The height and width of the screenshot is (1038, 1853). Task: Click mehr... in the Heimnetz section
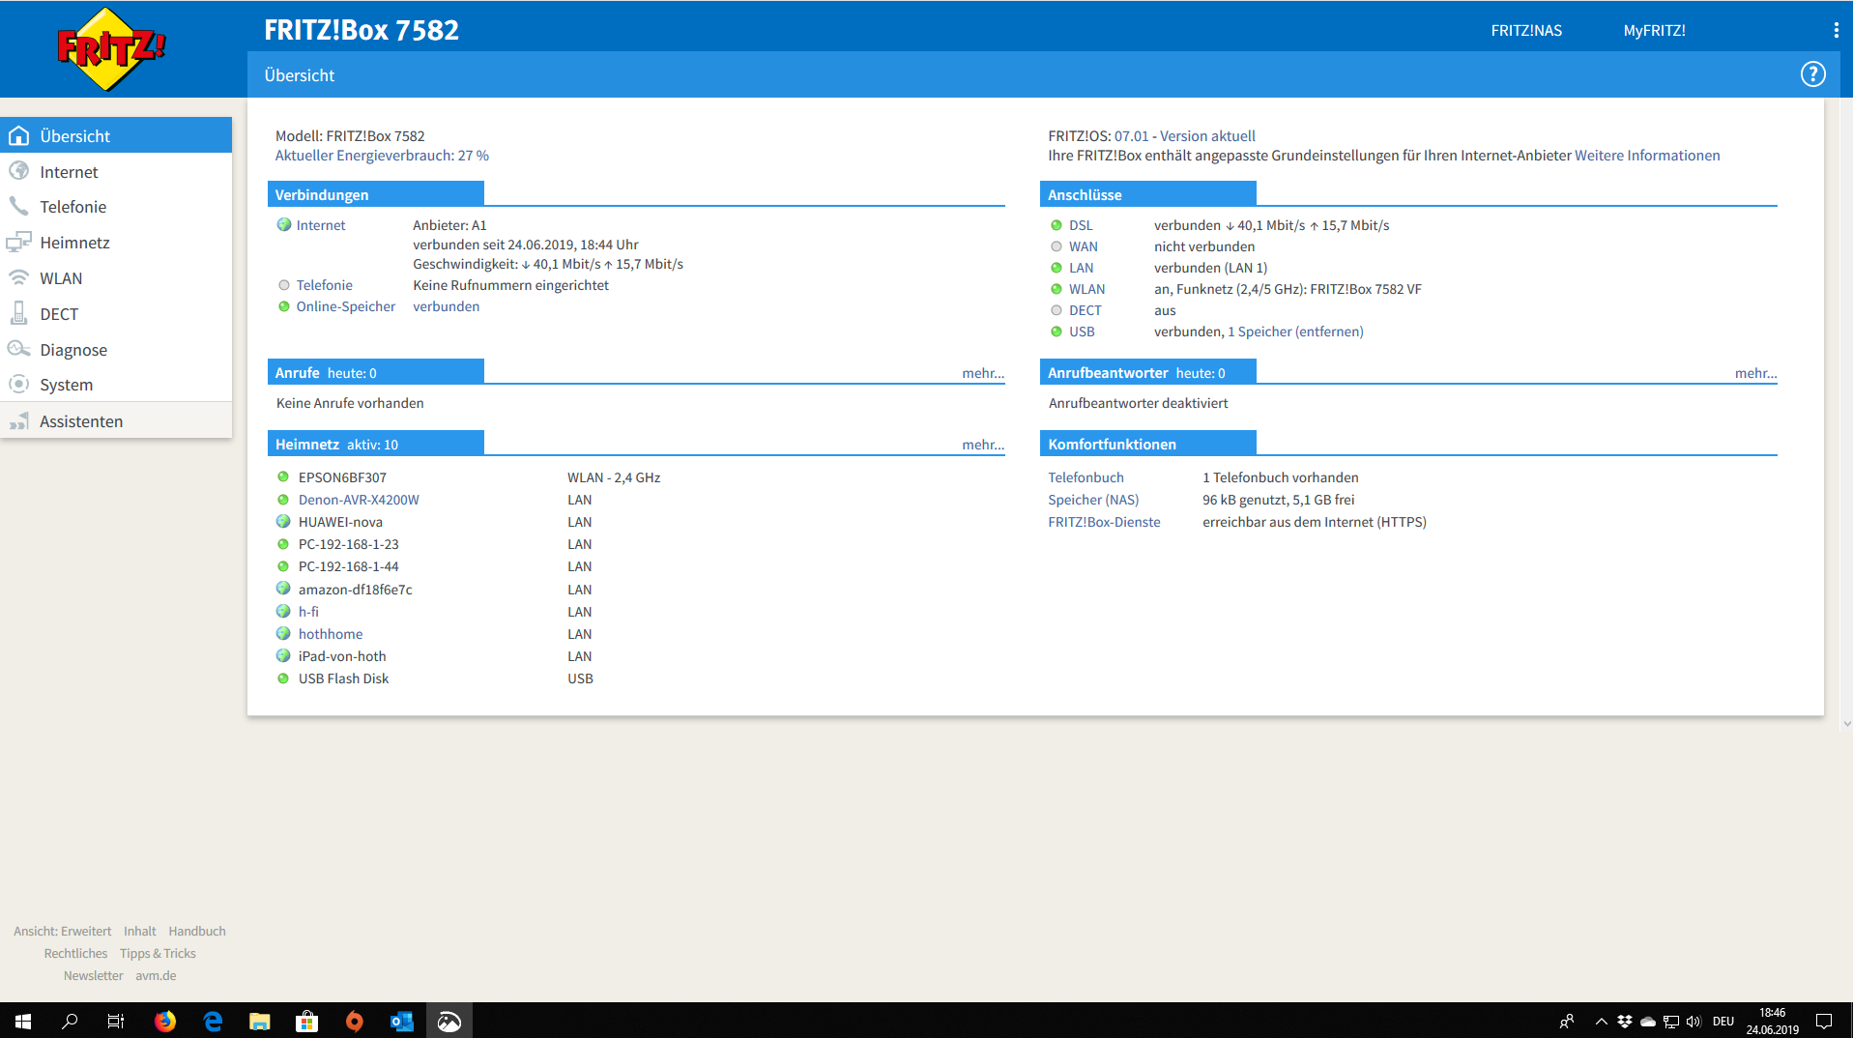click(983, 445)
